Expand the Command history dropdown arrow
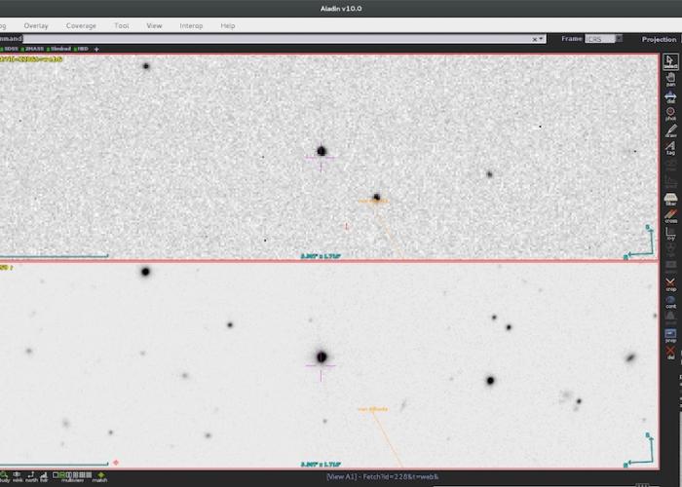The width and height of the screenshot is (682, 487). [541, 39]
